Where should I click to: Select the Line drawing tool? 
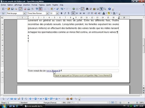pyautogui.click(x=8, y=99)
